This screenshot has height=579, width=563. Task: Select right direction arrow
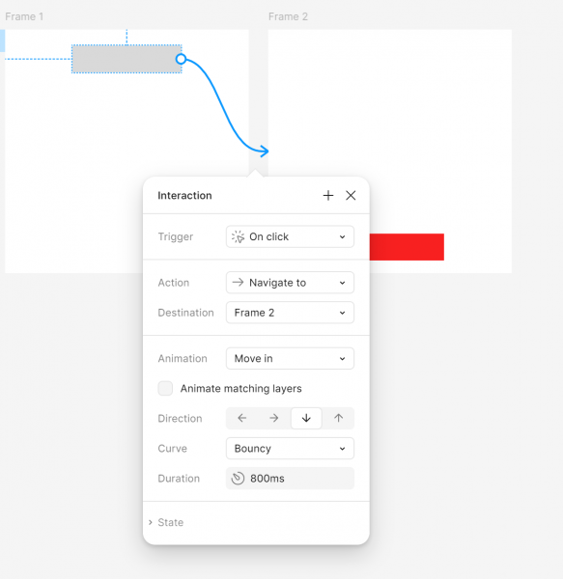pyautogui.click(x=273, y=418)
